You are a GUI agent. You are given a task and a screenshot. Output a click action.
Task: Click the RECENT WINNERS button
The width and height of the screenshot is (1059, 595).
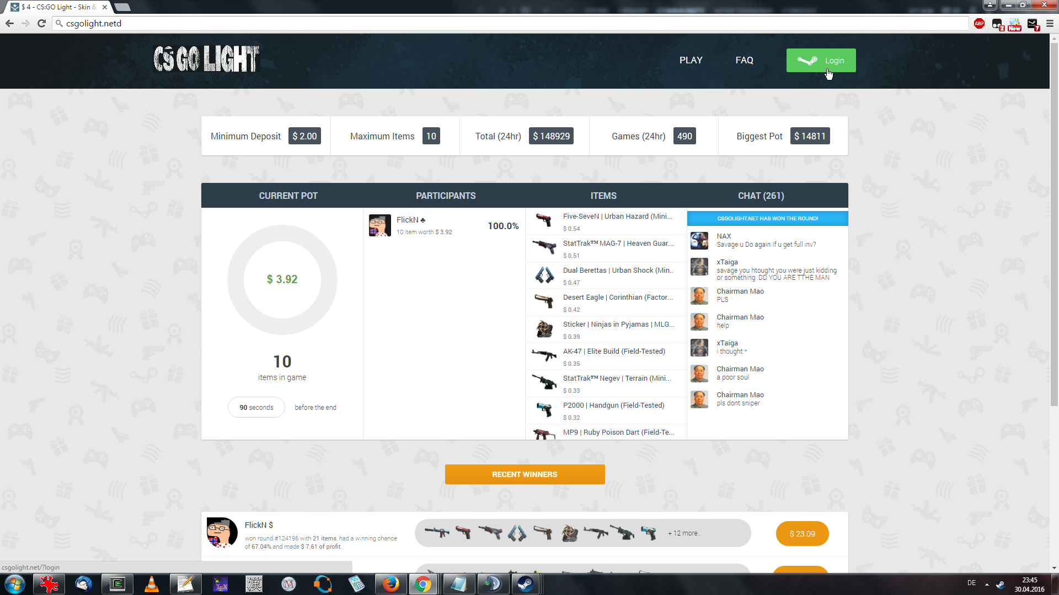tap(525, 474)
